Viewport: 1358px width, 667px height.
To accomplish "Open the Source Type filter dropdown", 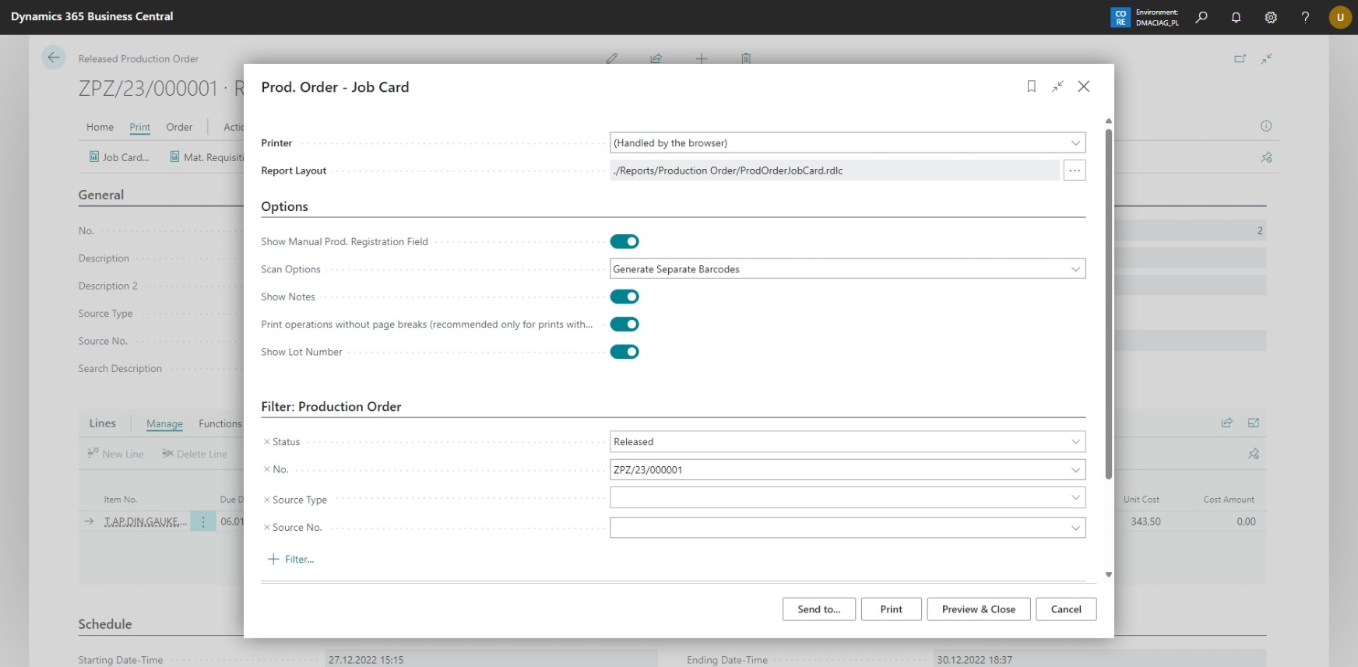I will click(x=1075, y=497).
